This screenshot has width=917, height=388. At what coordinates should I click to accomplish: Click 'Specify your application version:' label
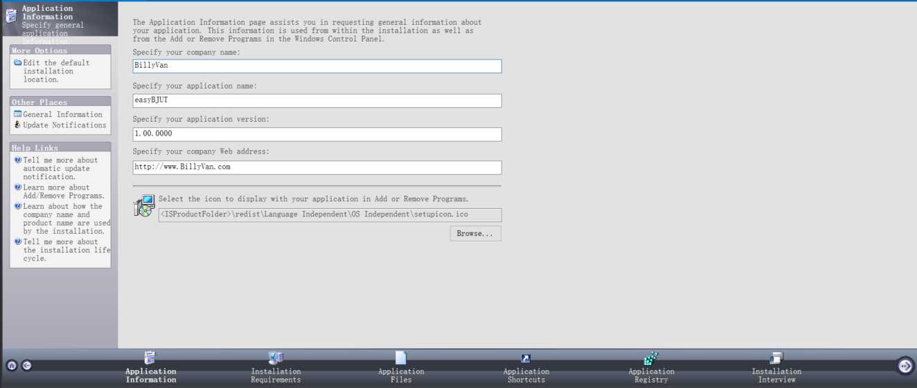(201, 120)
